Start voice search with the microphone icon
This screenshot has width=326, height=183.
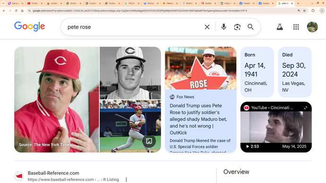[x=223, y=27]
